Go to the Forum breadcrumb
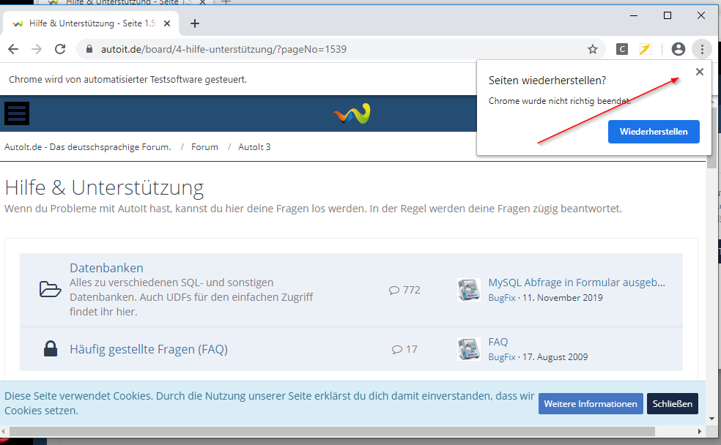This screenshot has width=721, height=445. (x=204, y=146)
